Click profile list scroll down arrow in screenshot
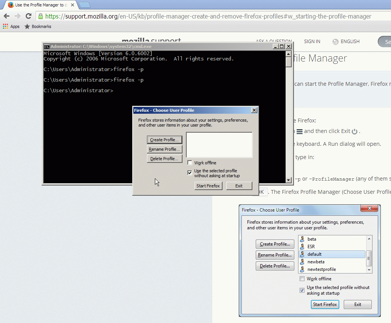 click(369, 270)
